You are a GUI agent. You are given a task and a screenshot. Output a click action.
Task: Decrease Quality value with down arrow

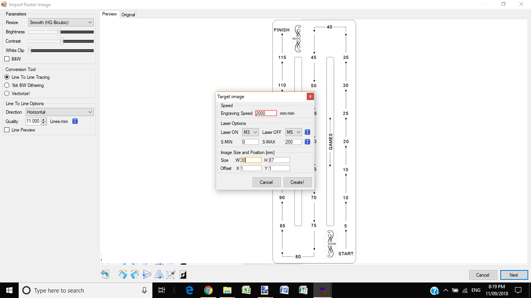point(44,123)
